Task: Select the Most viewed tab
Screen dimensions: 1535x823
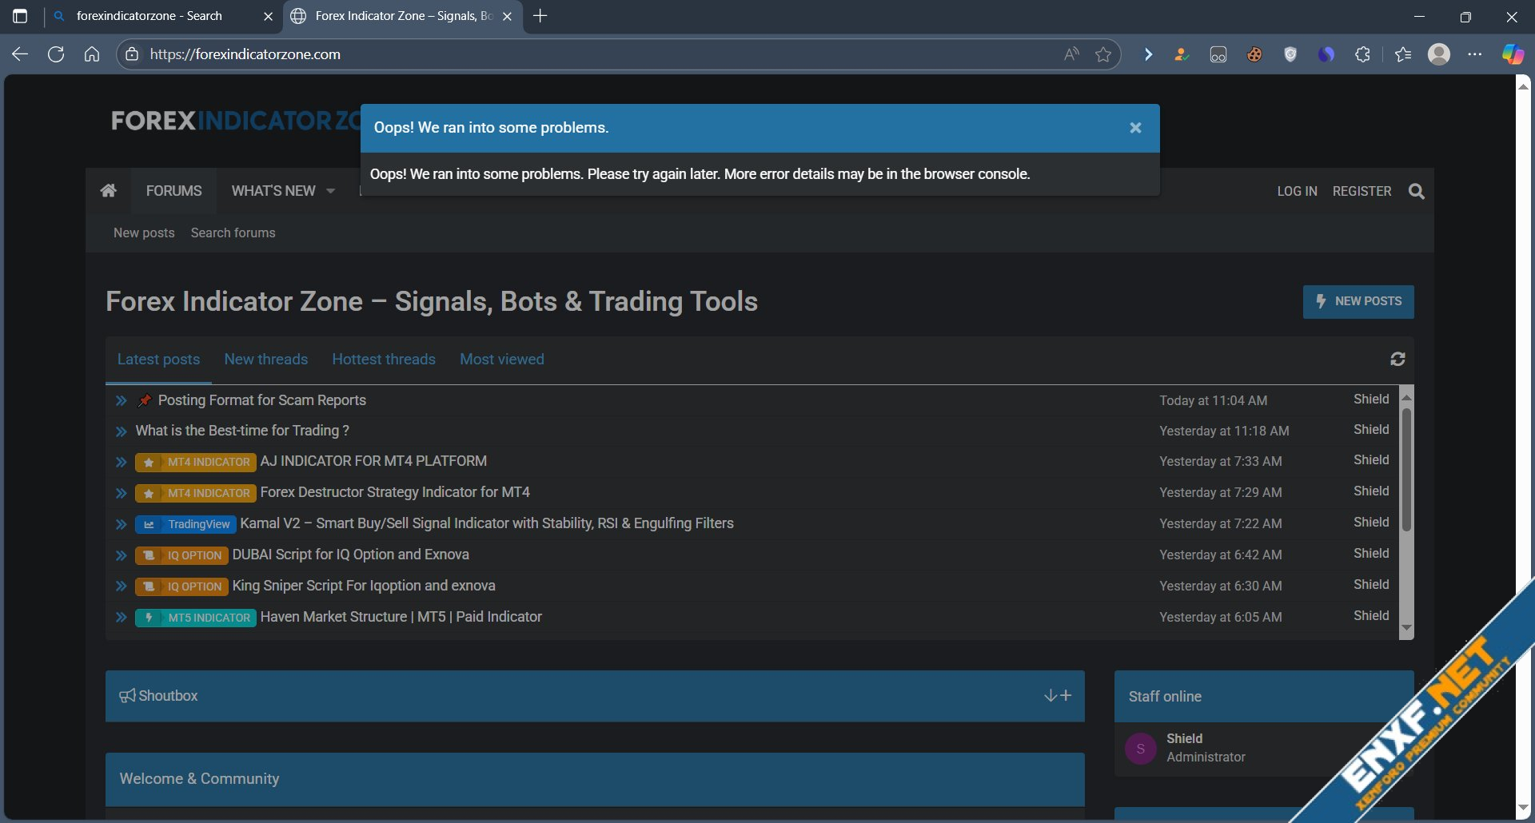Action: pyautogui.click(x=502, y=360)
